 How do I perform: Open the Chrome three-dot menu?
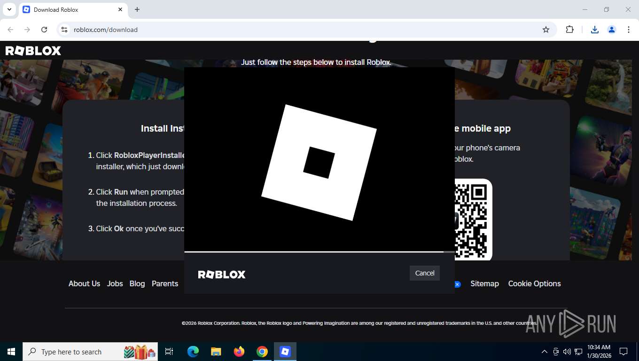tap(629, 30)
